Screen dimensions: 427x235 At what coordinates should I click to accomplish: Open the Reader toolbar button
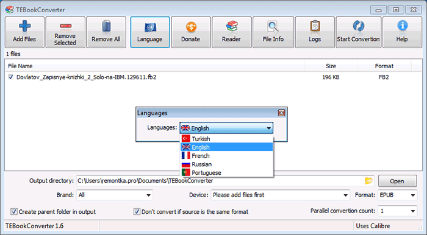231,32
